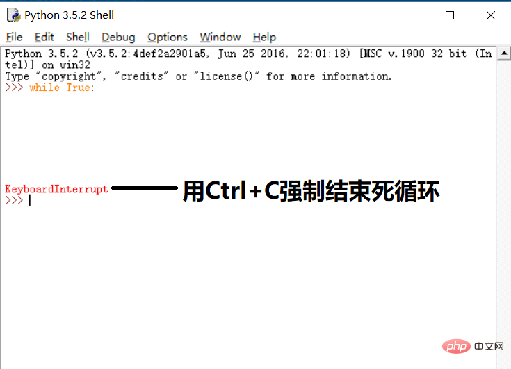The height and width of the screenshot is (369, 511).
Task: Open the Shell menu
Action: coord(78,37)
